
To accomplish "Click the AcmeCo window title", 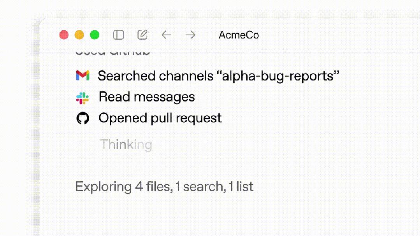I will [239, 35].
